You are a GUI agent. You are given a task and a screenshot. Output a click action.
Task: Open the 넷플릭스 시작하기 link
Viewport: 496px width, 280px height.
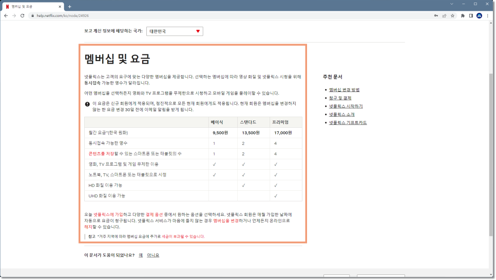click(x=346, y=106)
